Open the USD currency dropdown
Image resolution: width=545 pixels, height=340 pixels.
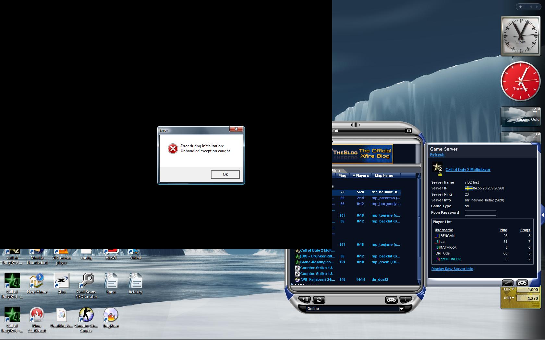pos(508,298)
